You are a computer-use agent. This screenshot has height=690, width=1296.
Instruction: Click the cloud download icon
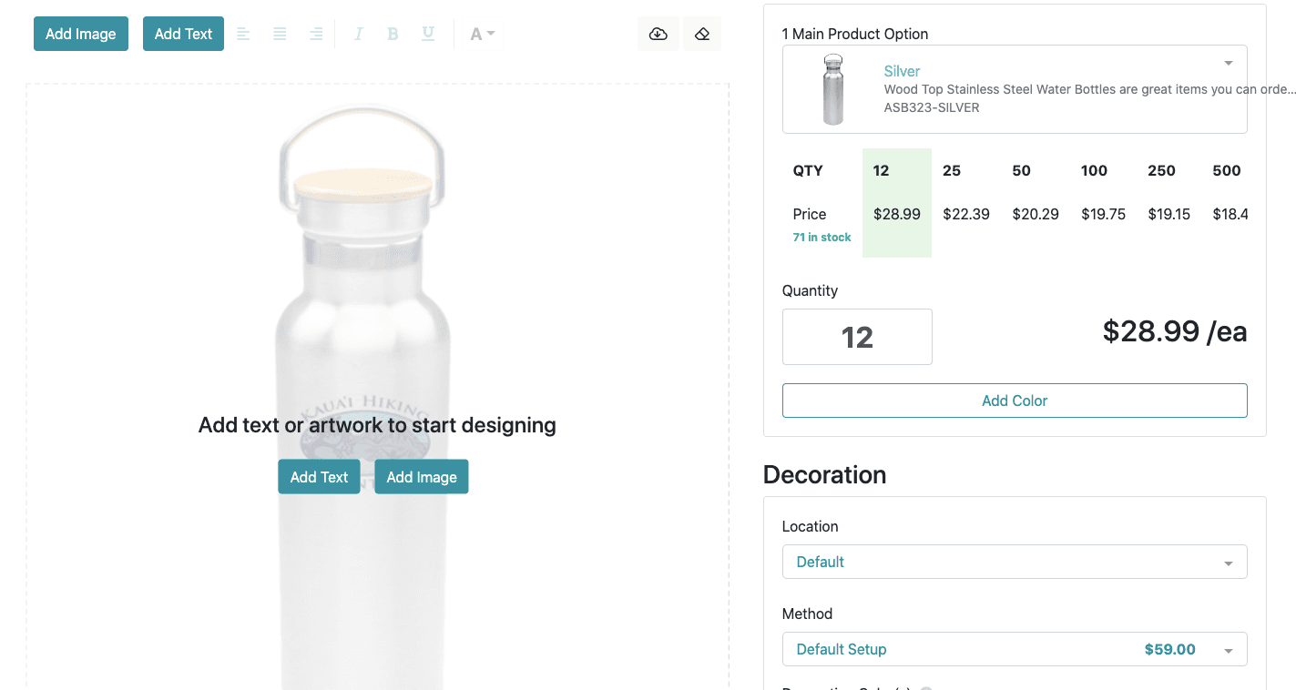pyautogui.click(x=658, y=34)
